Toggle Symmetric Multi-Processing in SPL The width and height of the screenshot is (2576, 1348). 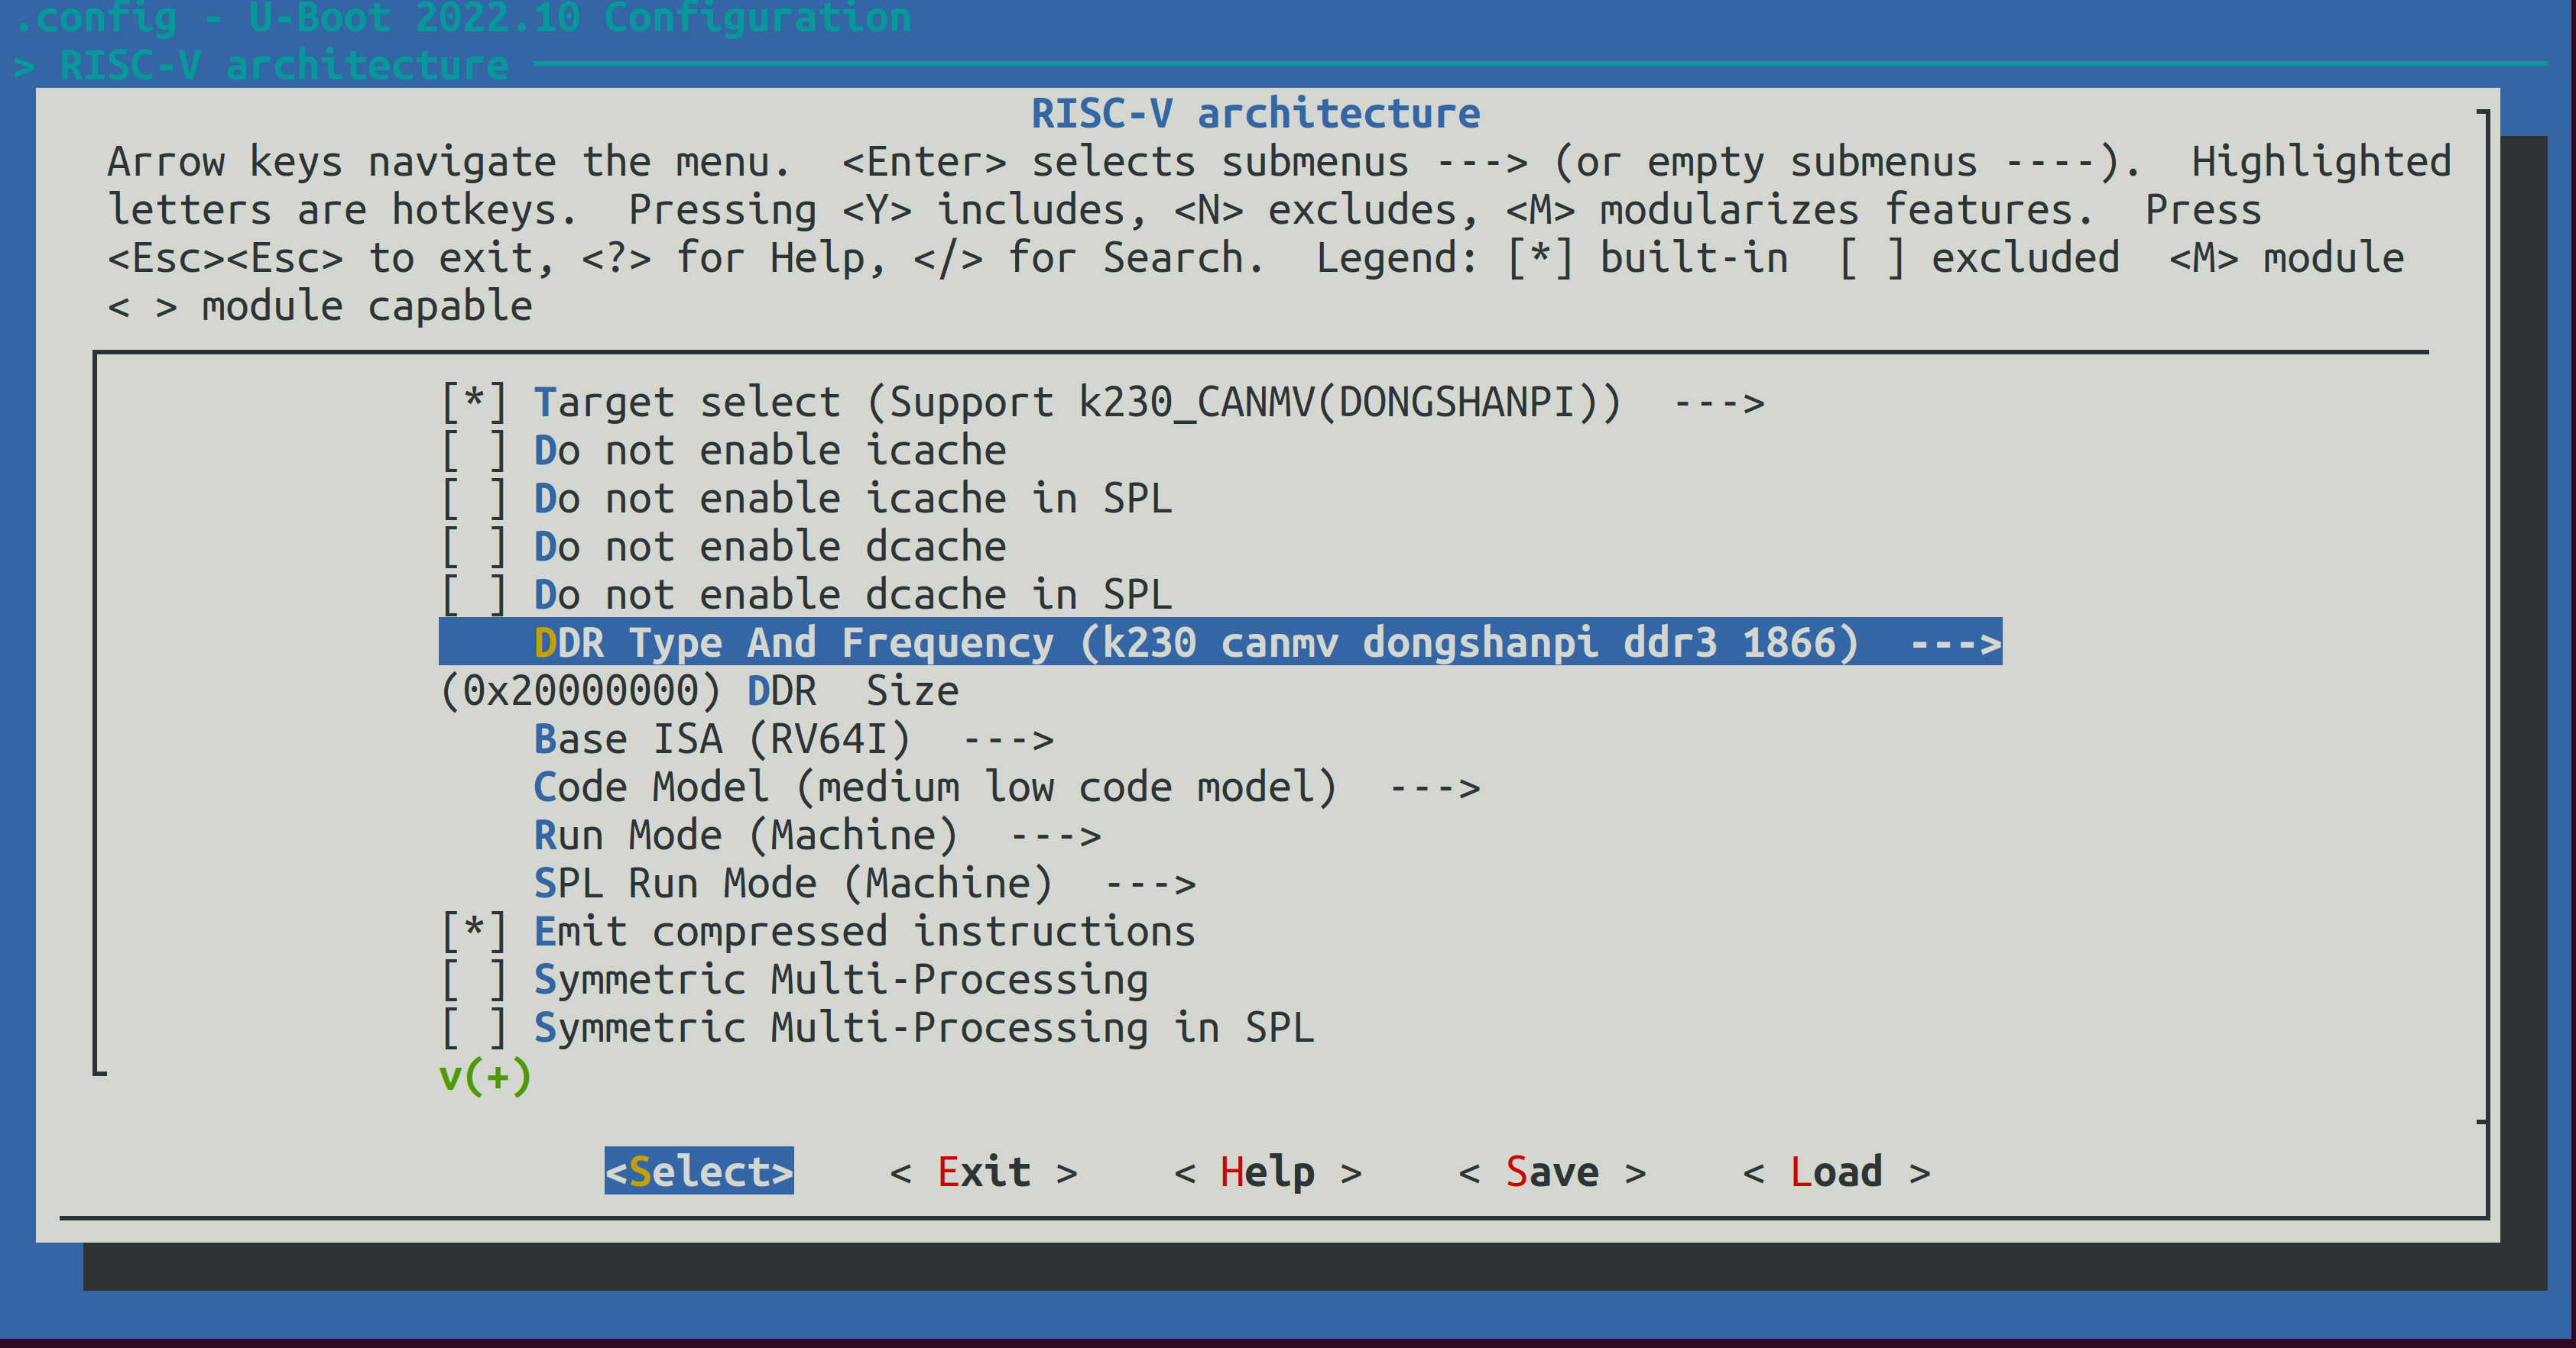coord(474,1028)
